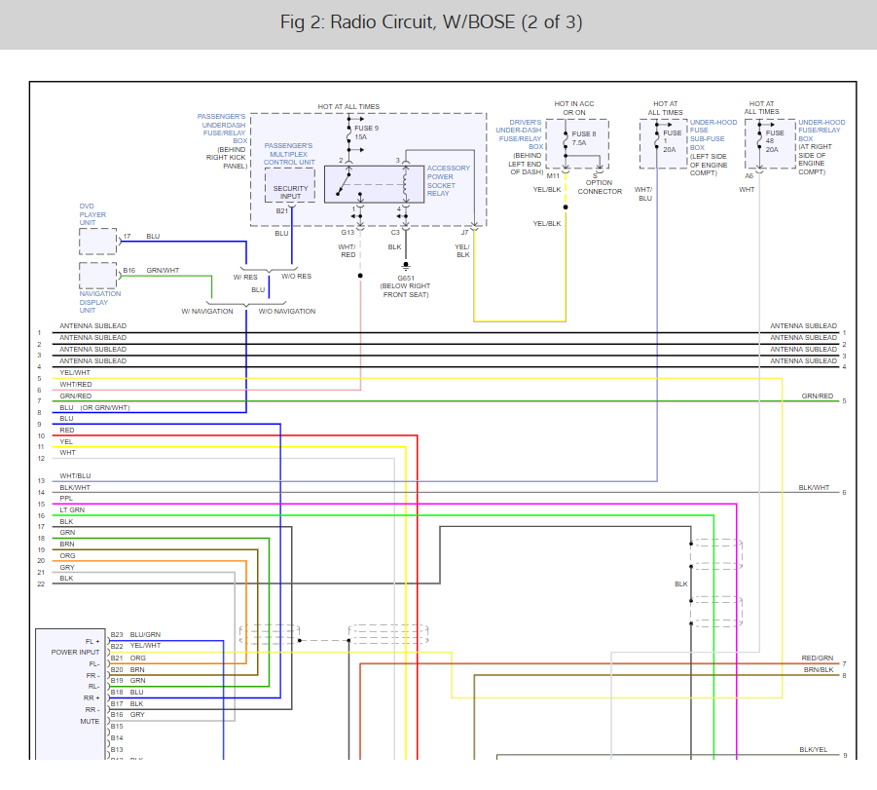Select the W/O NAVIGATION label

coord(286,312)
